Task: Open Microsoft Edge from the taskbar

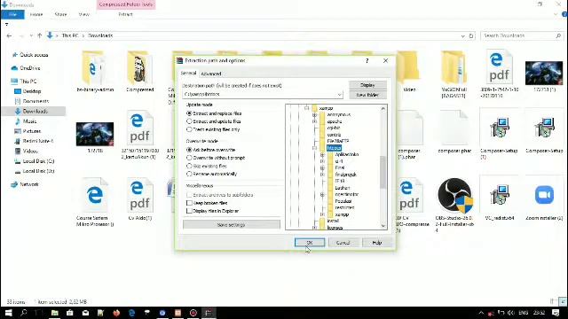Action: point(131,313)
